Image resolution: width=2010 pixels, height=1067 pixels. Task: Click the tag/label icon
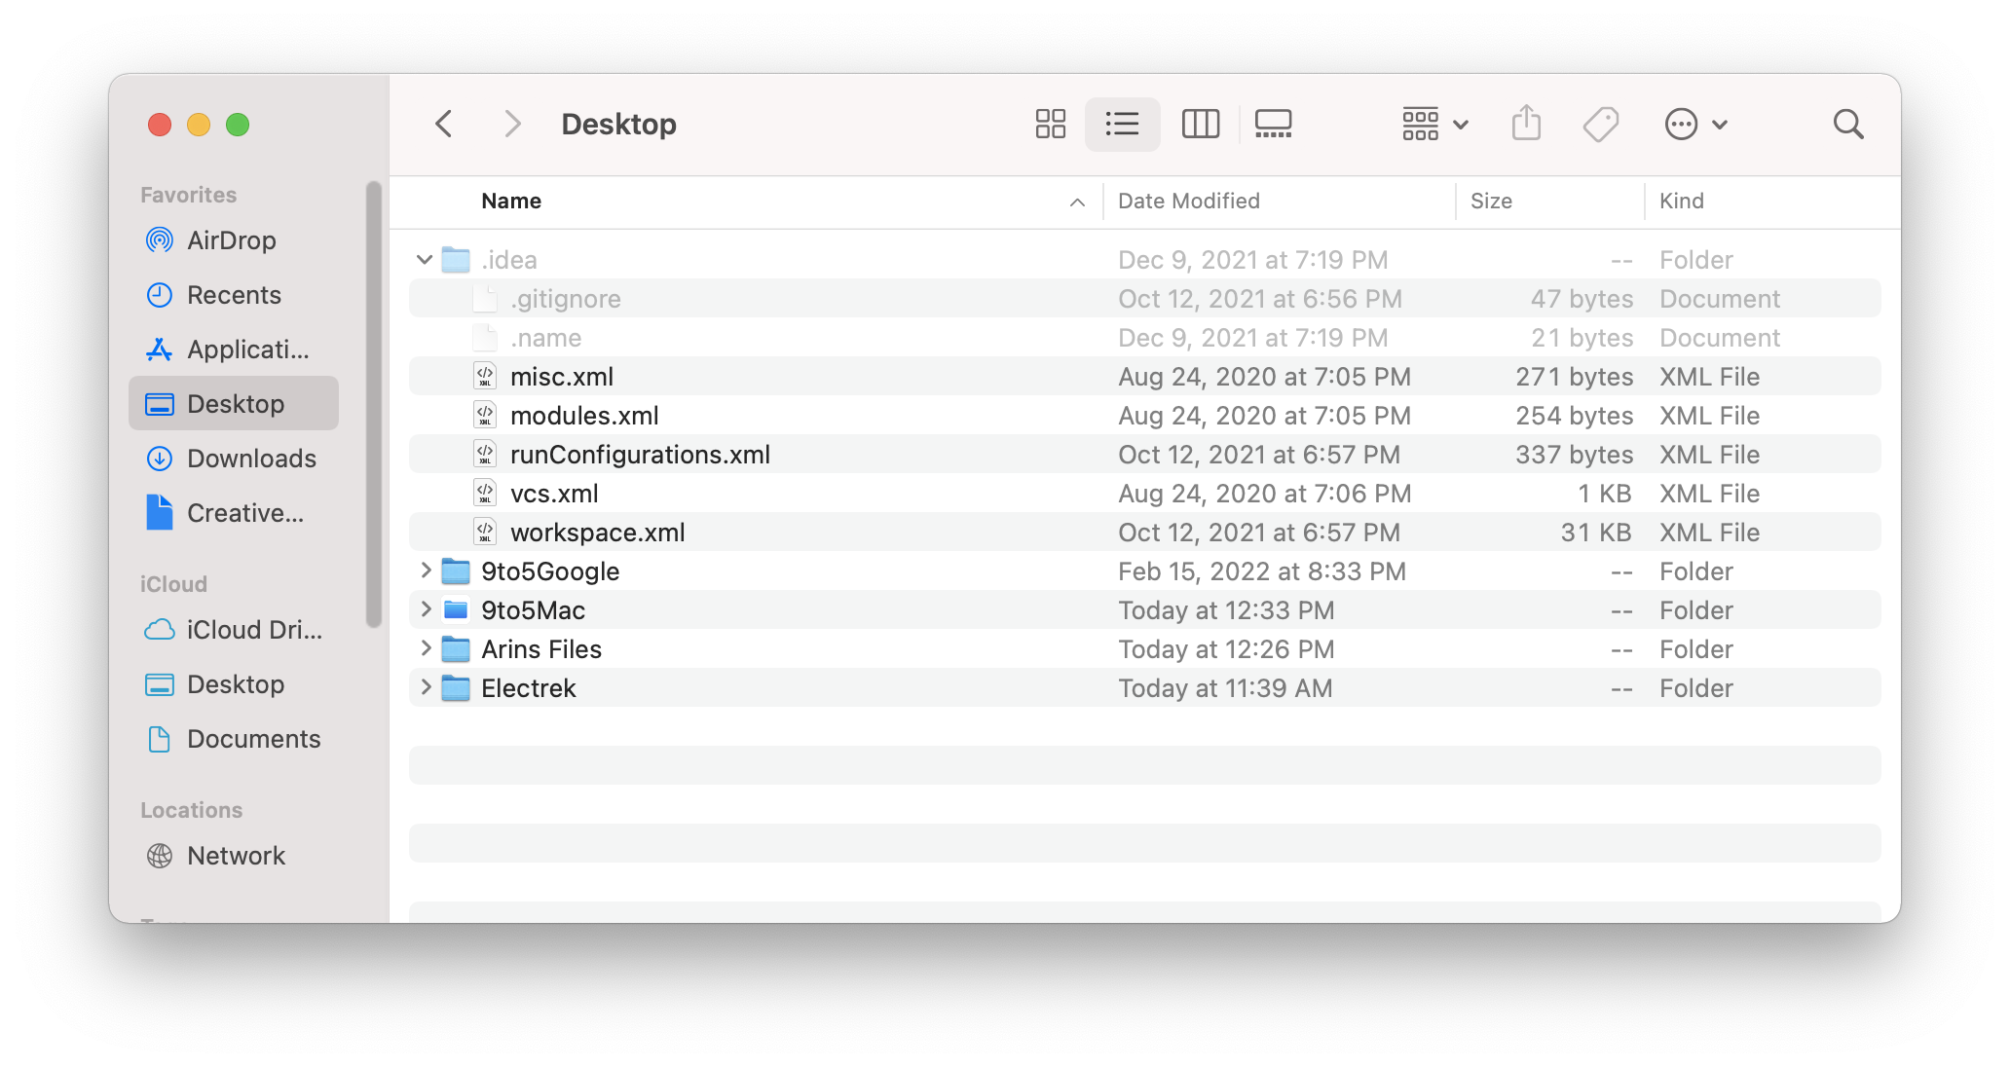point(1601,124)
